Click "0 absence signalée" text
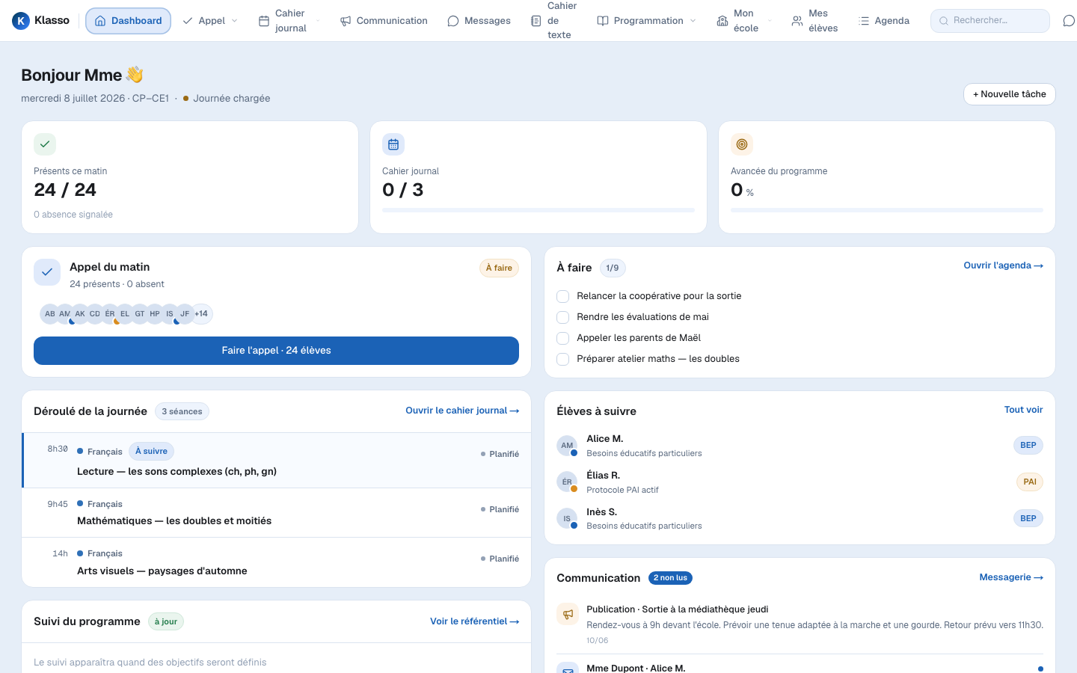 pos(73,215)
